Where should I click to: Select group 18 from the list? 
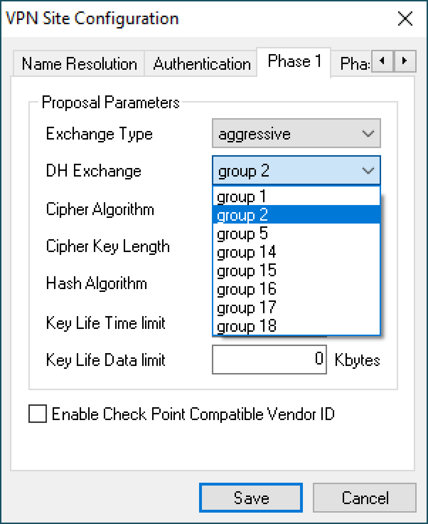tap(296, 326)
